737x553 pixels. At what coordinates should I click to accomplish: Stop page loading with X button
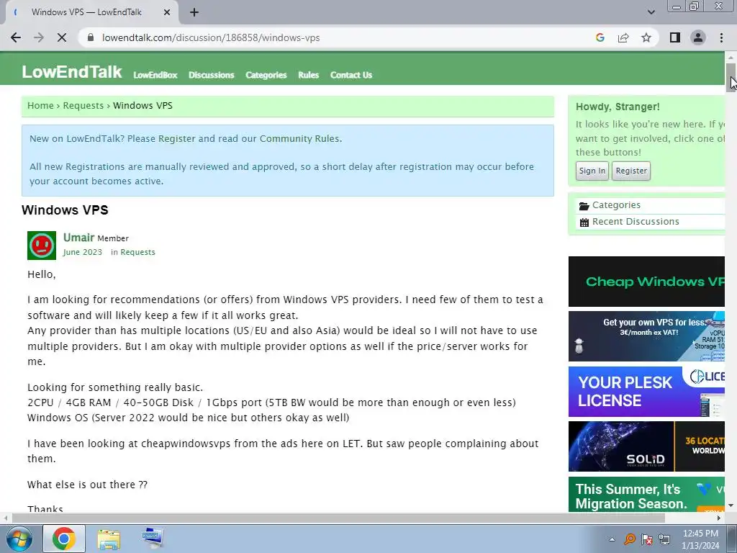(x=62, y=37)
